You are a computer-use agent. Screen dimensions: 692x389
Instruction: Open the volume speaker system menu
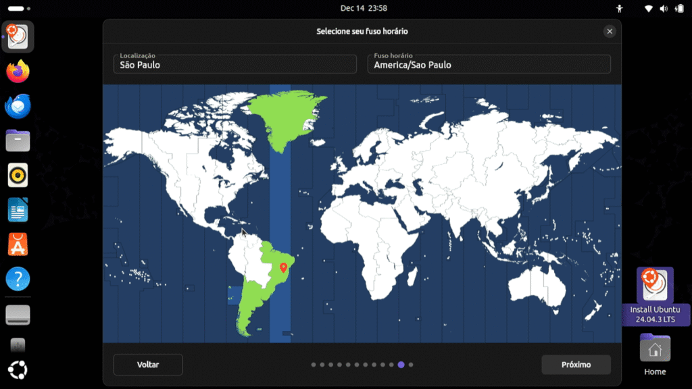pyautogui.click(x=663, y=8)
